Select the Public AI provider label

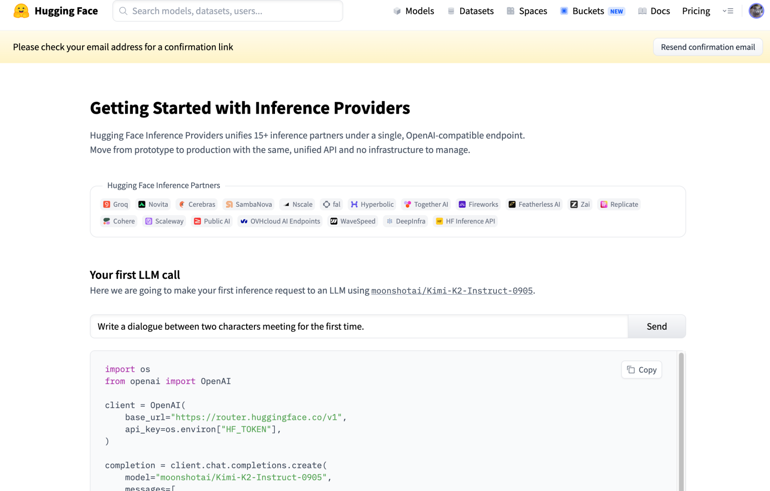pos(217,221)
